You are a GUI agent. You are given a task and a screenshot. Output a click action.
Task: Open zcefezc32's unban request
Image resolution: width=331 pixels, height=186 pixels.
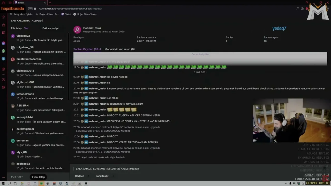pyautogui.click(x=38, y=166)
